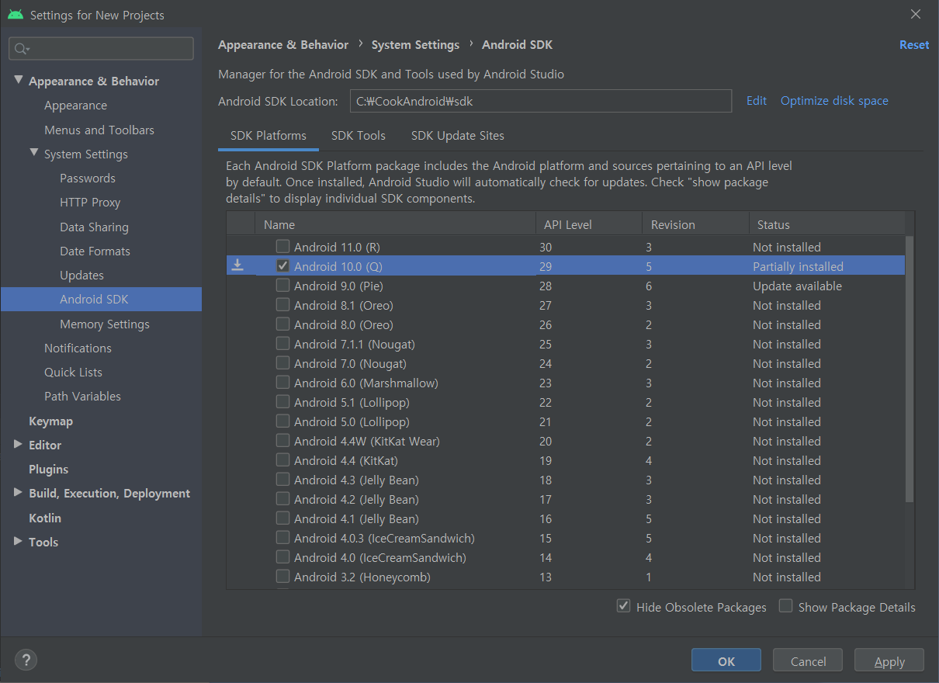The width and height of the screenshot is (939, 683).
Task: Switch to the SDK Tools tab
Action: point(359,136)
